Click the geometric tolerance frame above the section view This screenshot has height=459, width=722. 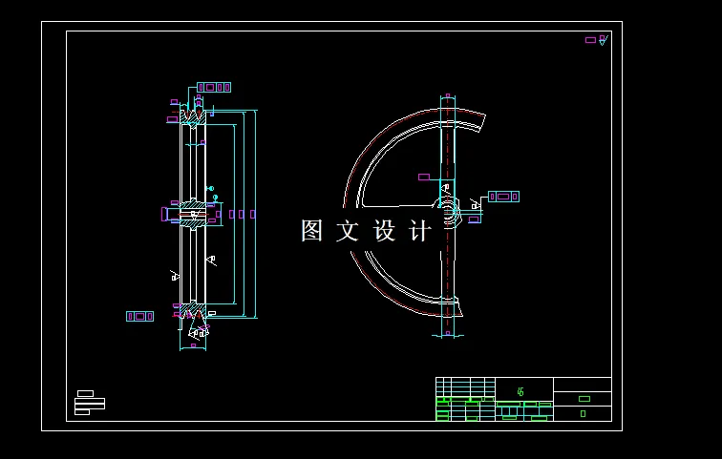[x=214, y=88]
